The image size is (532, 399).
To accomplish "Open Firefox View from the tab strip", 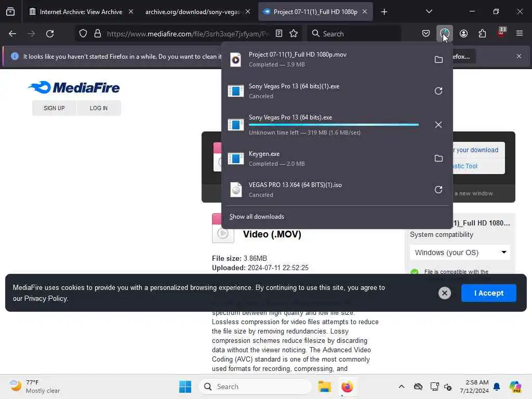I will (x=10, y=12).
